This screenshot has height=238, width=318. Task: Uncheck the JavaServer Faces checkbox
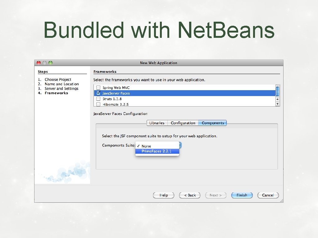click(x=98, y=93)
